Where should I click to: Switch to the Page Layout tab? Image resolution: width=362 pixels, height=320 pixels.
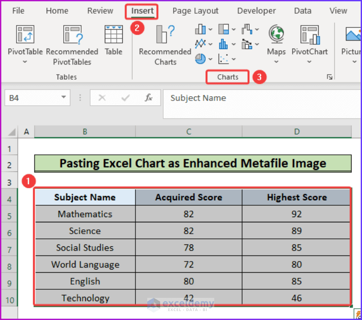click(195, 11)
